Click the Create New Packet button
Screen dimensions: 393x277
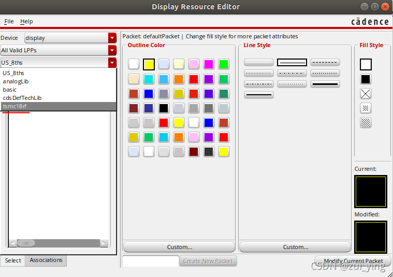pyautogui.click(x=208, y=261)
